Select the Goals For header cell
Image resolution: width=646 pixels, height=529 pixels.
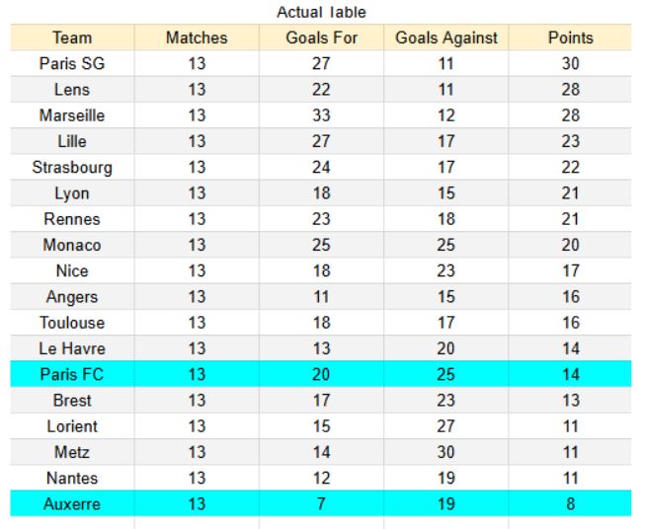[x=321, y=38]
